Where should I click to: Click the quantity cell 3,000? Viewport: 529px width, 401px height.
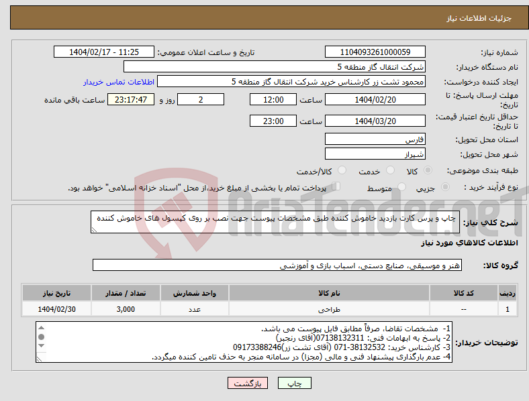click(x=126, y=309)
